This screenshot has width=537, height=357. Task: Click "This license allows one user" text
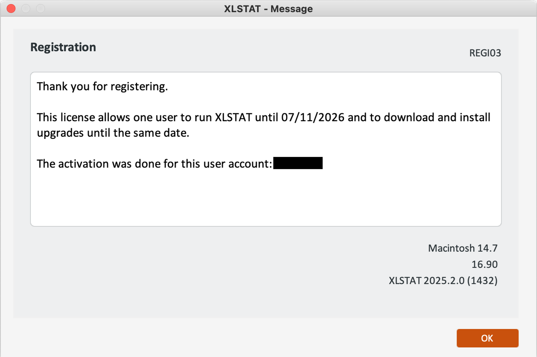pos(103,117)
